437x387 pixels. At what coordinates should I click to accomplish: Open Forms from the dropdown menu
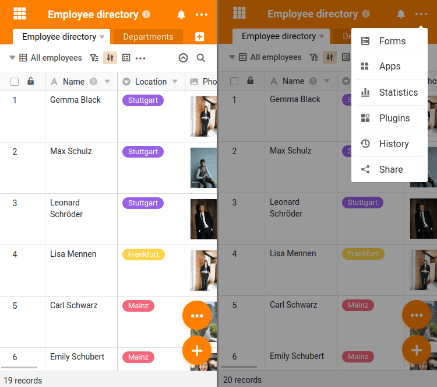(392, 41)
